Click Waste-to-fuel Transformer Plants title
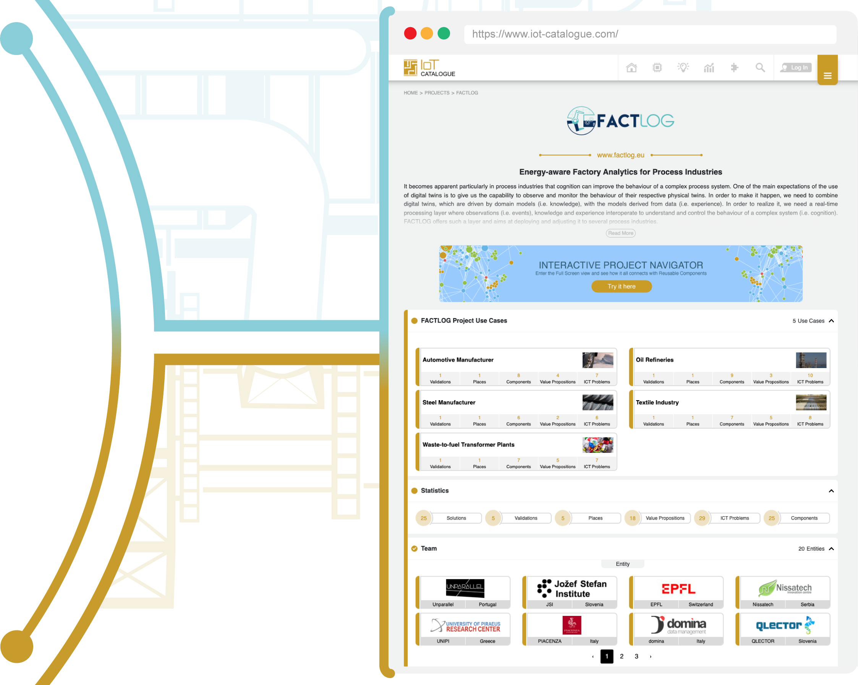The height and width of the screenshot is (685, 858). pyautogui.click(x=468, y=445)
